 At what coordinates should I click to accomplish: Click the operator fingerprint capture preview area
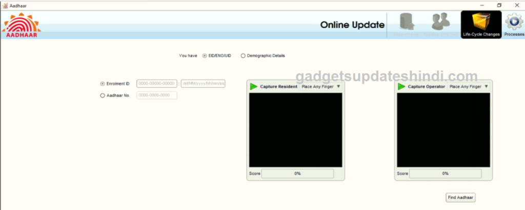tap(443, 130)
